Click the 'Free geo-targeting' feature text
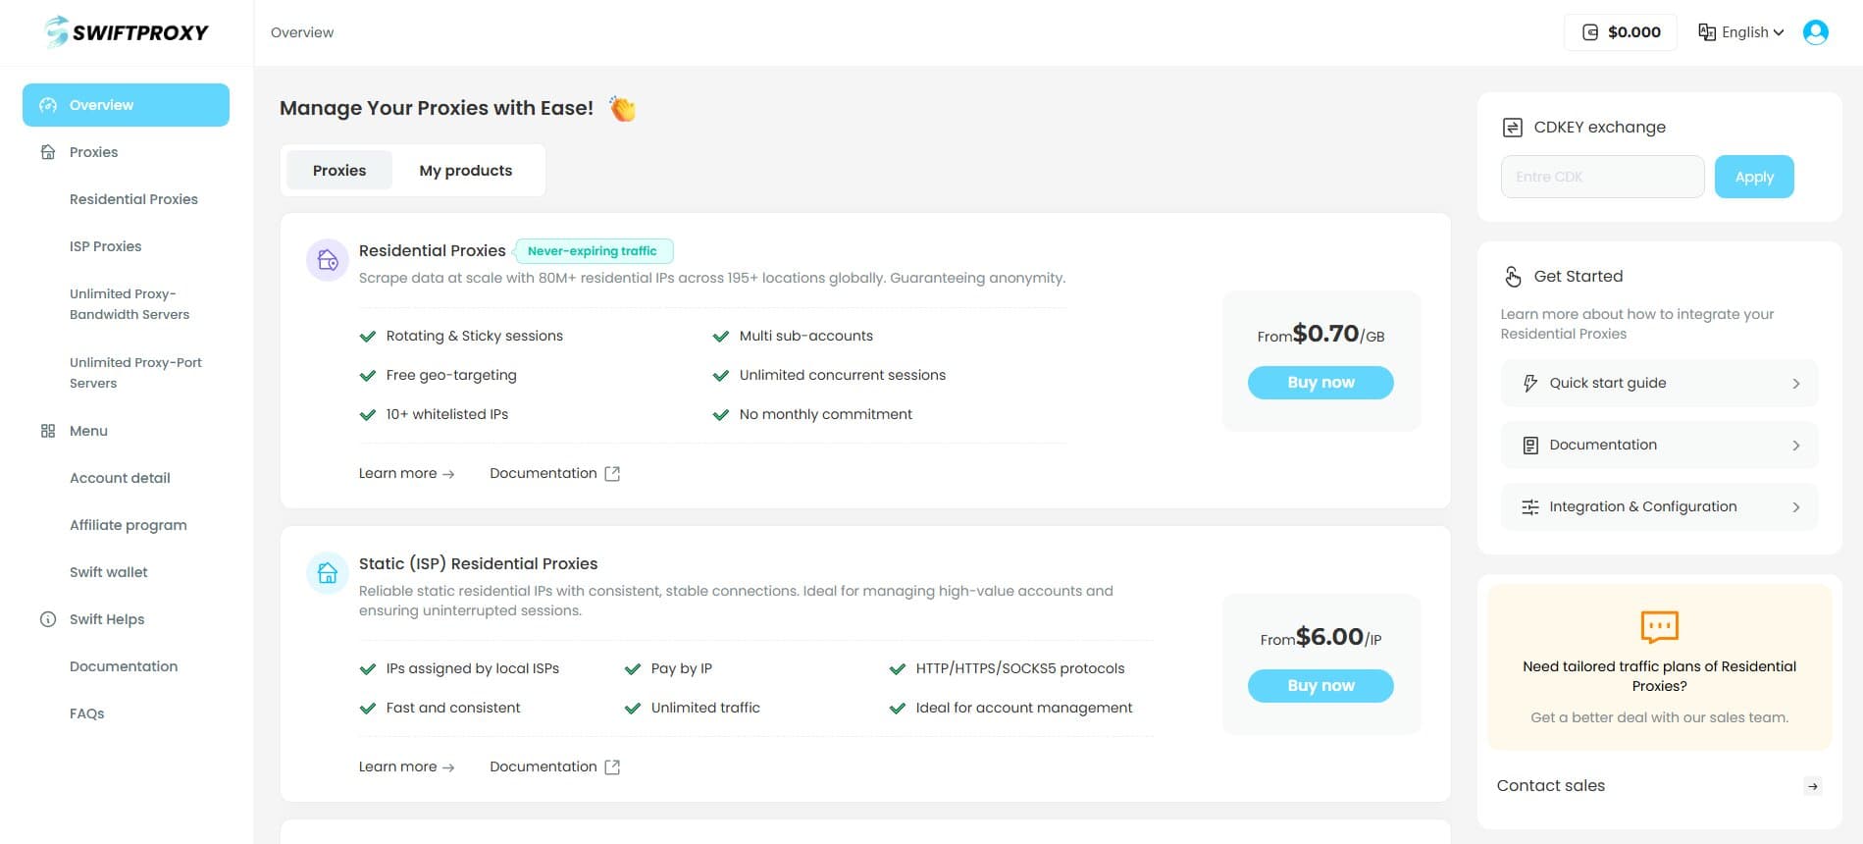 [x=451, y=375]
